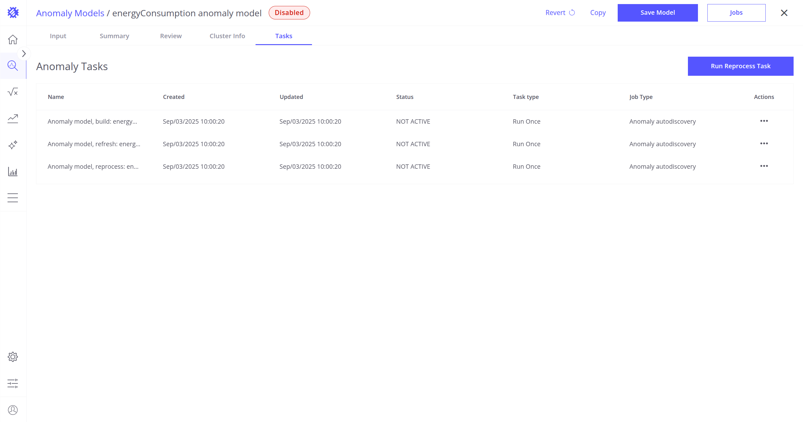Image resolution: width=803 pixels, height=422 pixels.
Task: Click the sparkle stars sidebar icon
Action: pos(13,145)
